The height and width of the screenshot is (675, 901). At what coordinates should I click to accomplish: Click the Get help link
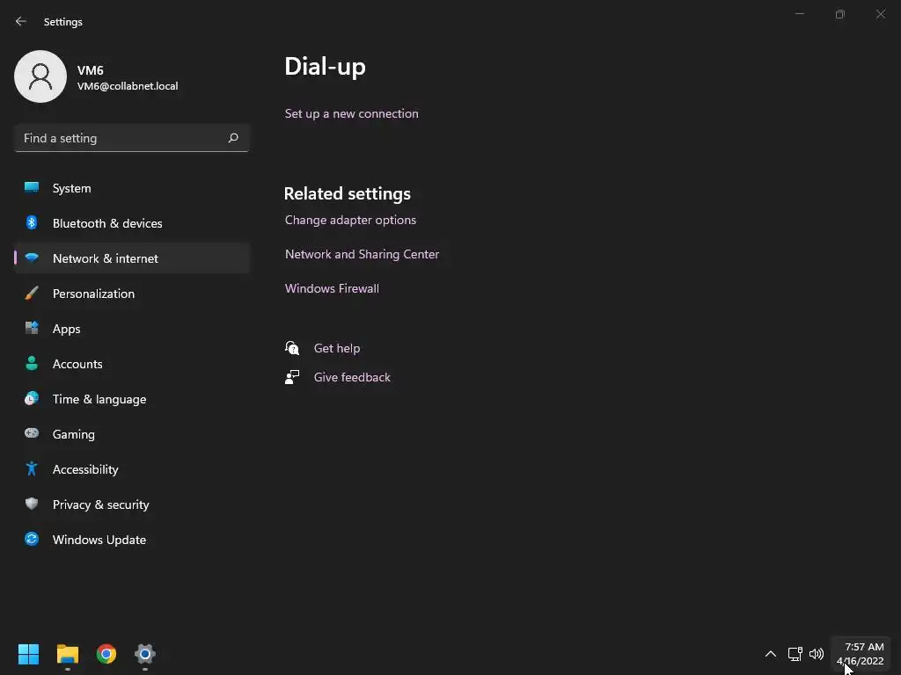(337, 348)
